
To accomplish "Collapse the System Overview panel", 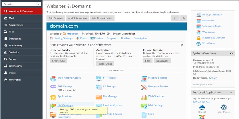I will pos(231,53).
